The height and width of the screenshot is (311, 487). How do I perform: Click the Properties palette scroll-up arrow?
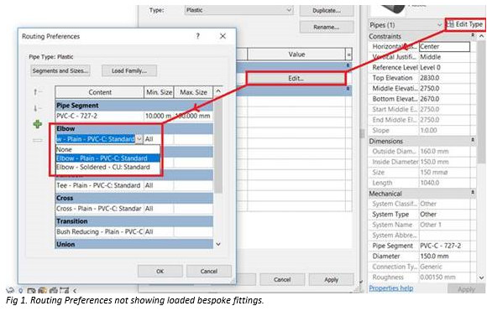pyautogui.click(x=481, y=36)
